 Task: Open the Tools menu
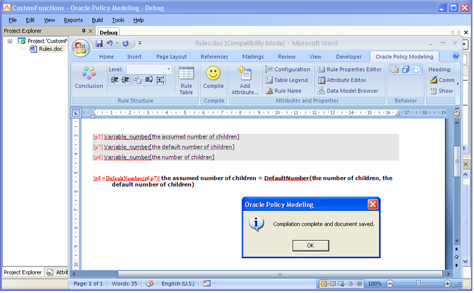pyautogui.click(x=118, y=20)
